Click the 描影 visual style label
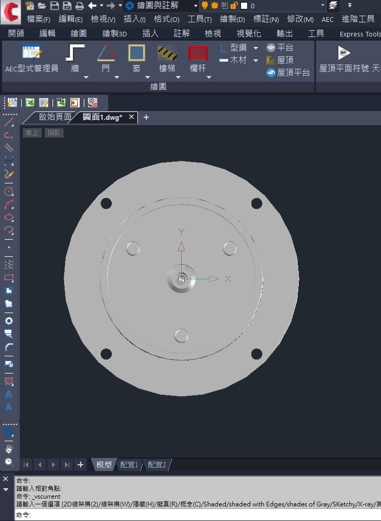381x521 pixels. (54, 133)
